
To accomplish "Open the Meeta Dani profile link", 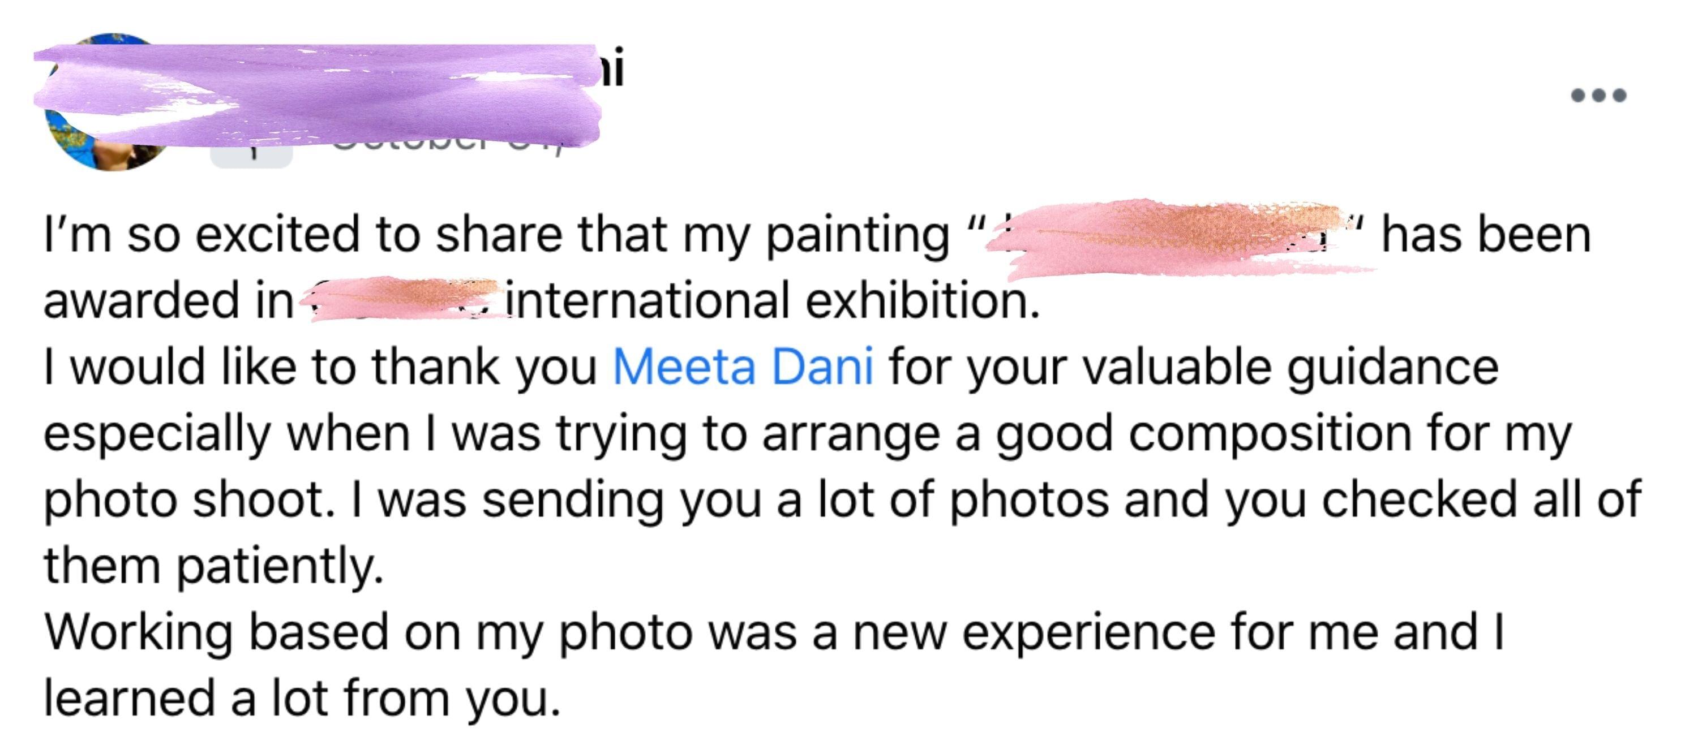I will pos(743,367).
